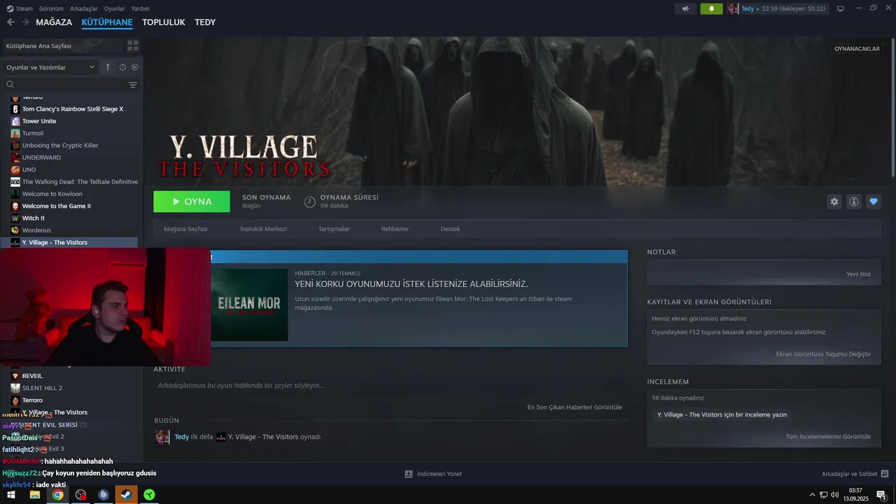Switch to the TOPLULUK tab

pyautogui.click(x=164, y=22)
